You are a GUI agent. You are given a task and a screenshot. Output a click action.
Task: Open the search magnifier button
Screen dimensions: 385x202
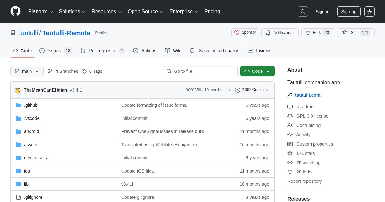[x=303, y=12]
